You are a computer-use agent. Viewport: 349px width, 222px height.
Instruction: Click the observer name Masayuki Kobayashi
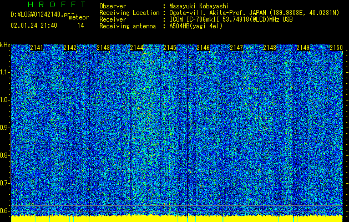pos(199,6)
